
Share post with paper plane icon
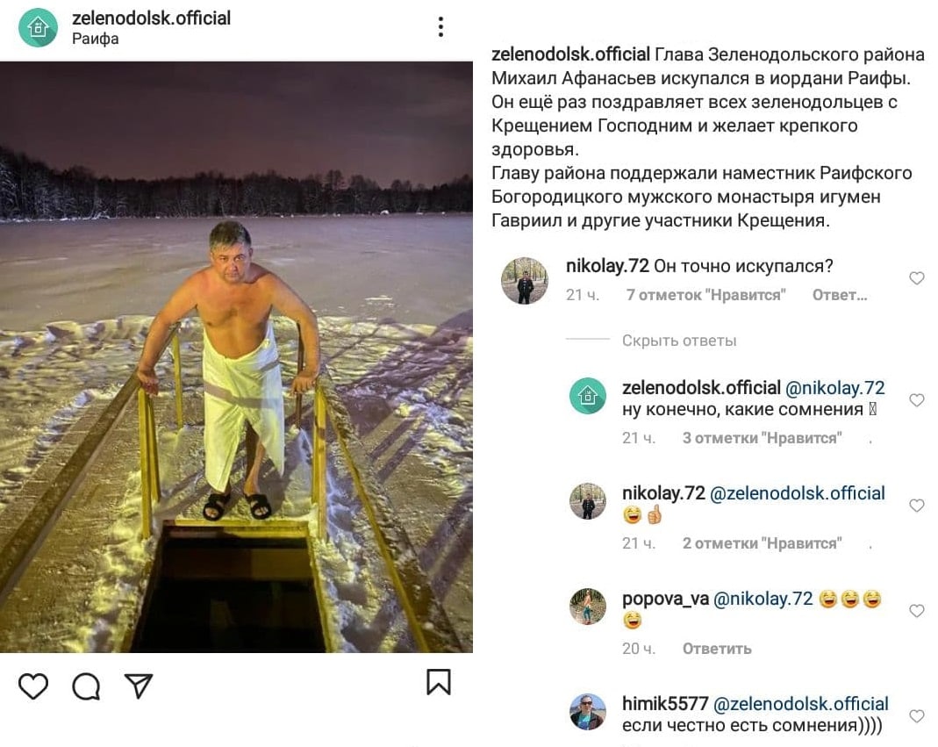pos(139,686)
